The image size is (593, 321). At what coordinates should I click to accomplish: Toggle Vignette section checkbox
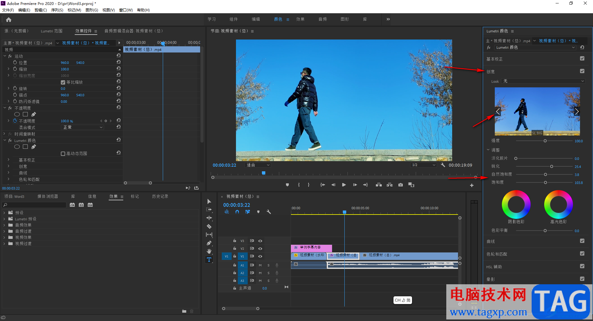click(x=582, y=279)
